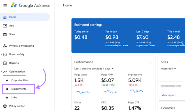Click the Sites sidebar icon

coord(5,34)
